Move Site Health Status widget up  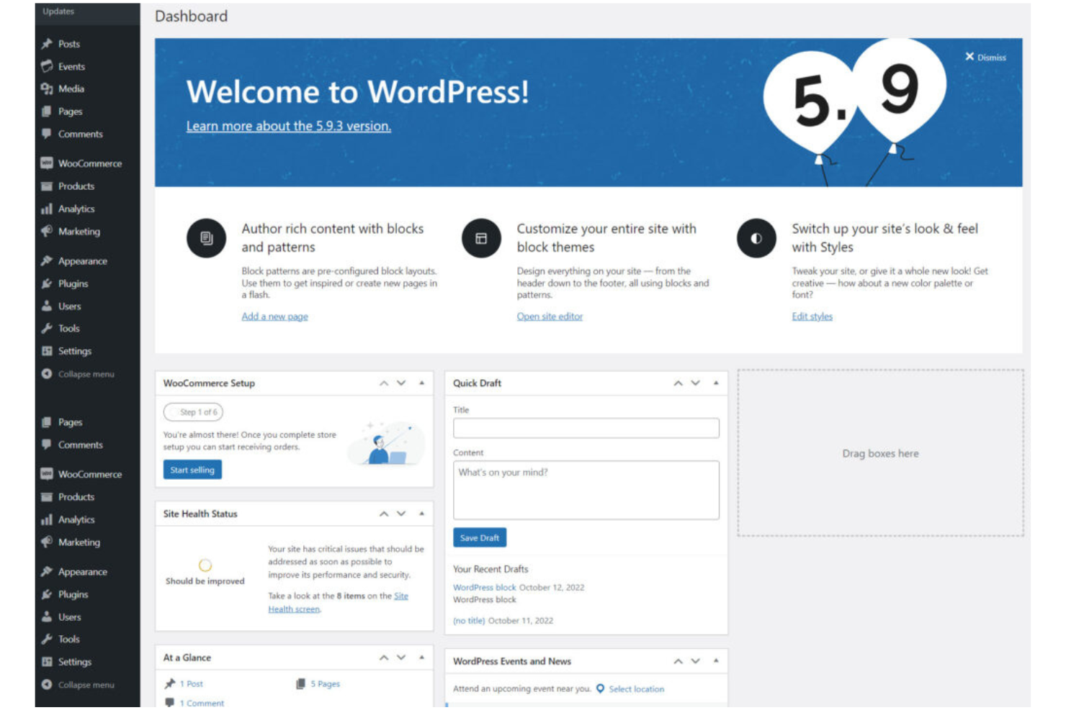point(384,514)
